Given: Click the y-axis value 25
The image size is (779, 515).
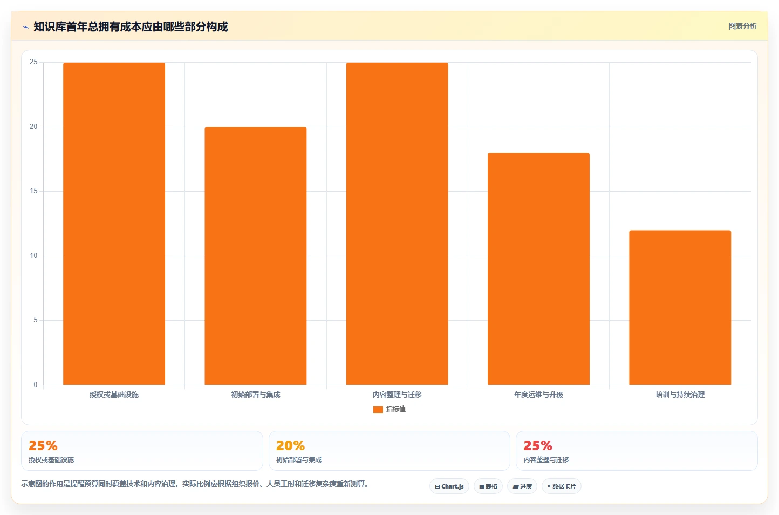Looking at the screenshot, I should pos(33,62).
